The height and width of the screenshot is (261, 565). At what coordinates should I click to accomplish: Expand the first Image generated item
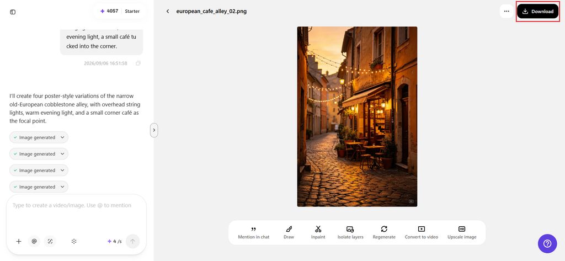39,137
